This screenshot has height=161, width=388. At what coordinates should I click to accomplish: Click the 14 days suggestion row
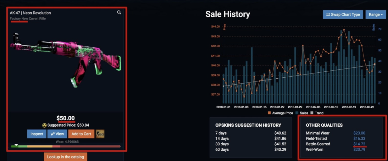pos(251,138)
